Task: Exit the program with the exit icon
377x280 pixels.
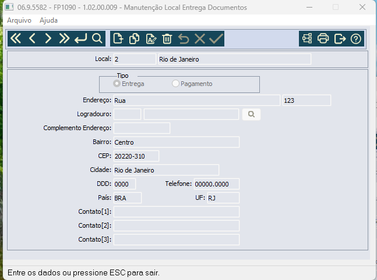Action: (340, 38)
